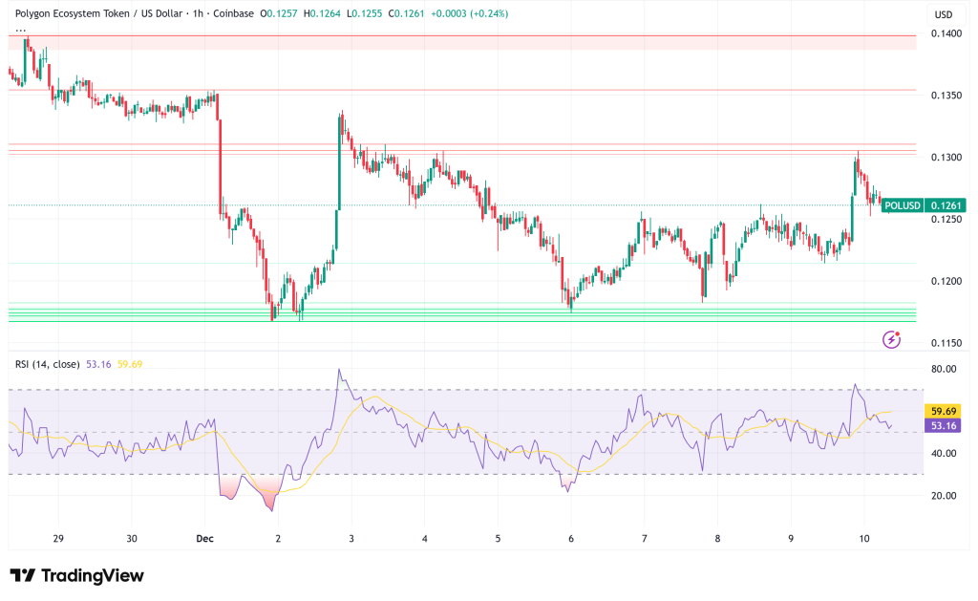Click the Dec date label on time axis
This screenshot has height=601, width=978.
(x=205, y=539)
